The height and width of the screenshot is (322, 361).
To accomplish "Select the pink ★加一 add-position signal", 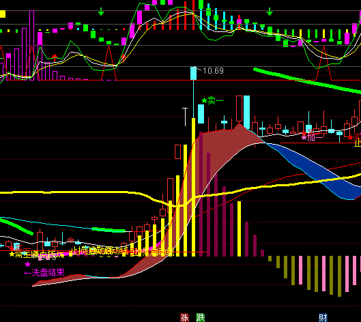I will [312, 137].
